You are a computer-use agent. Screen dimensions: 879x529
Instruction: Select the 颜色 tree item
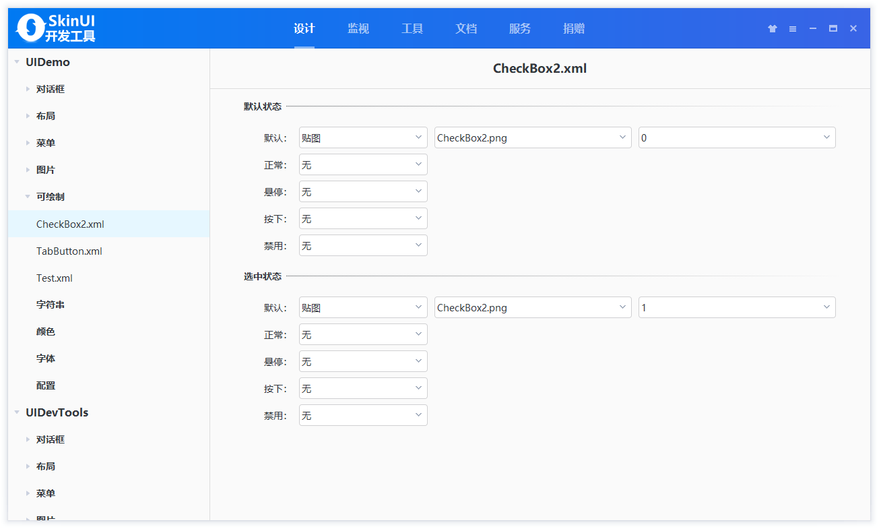click(109, 332)
